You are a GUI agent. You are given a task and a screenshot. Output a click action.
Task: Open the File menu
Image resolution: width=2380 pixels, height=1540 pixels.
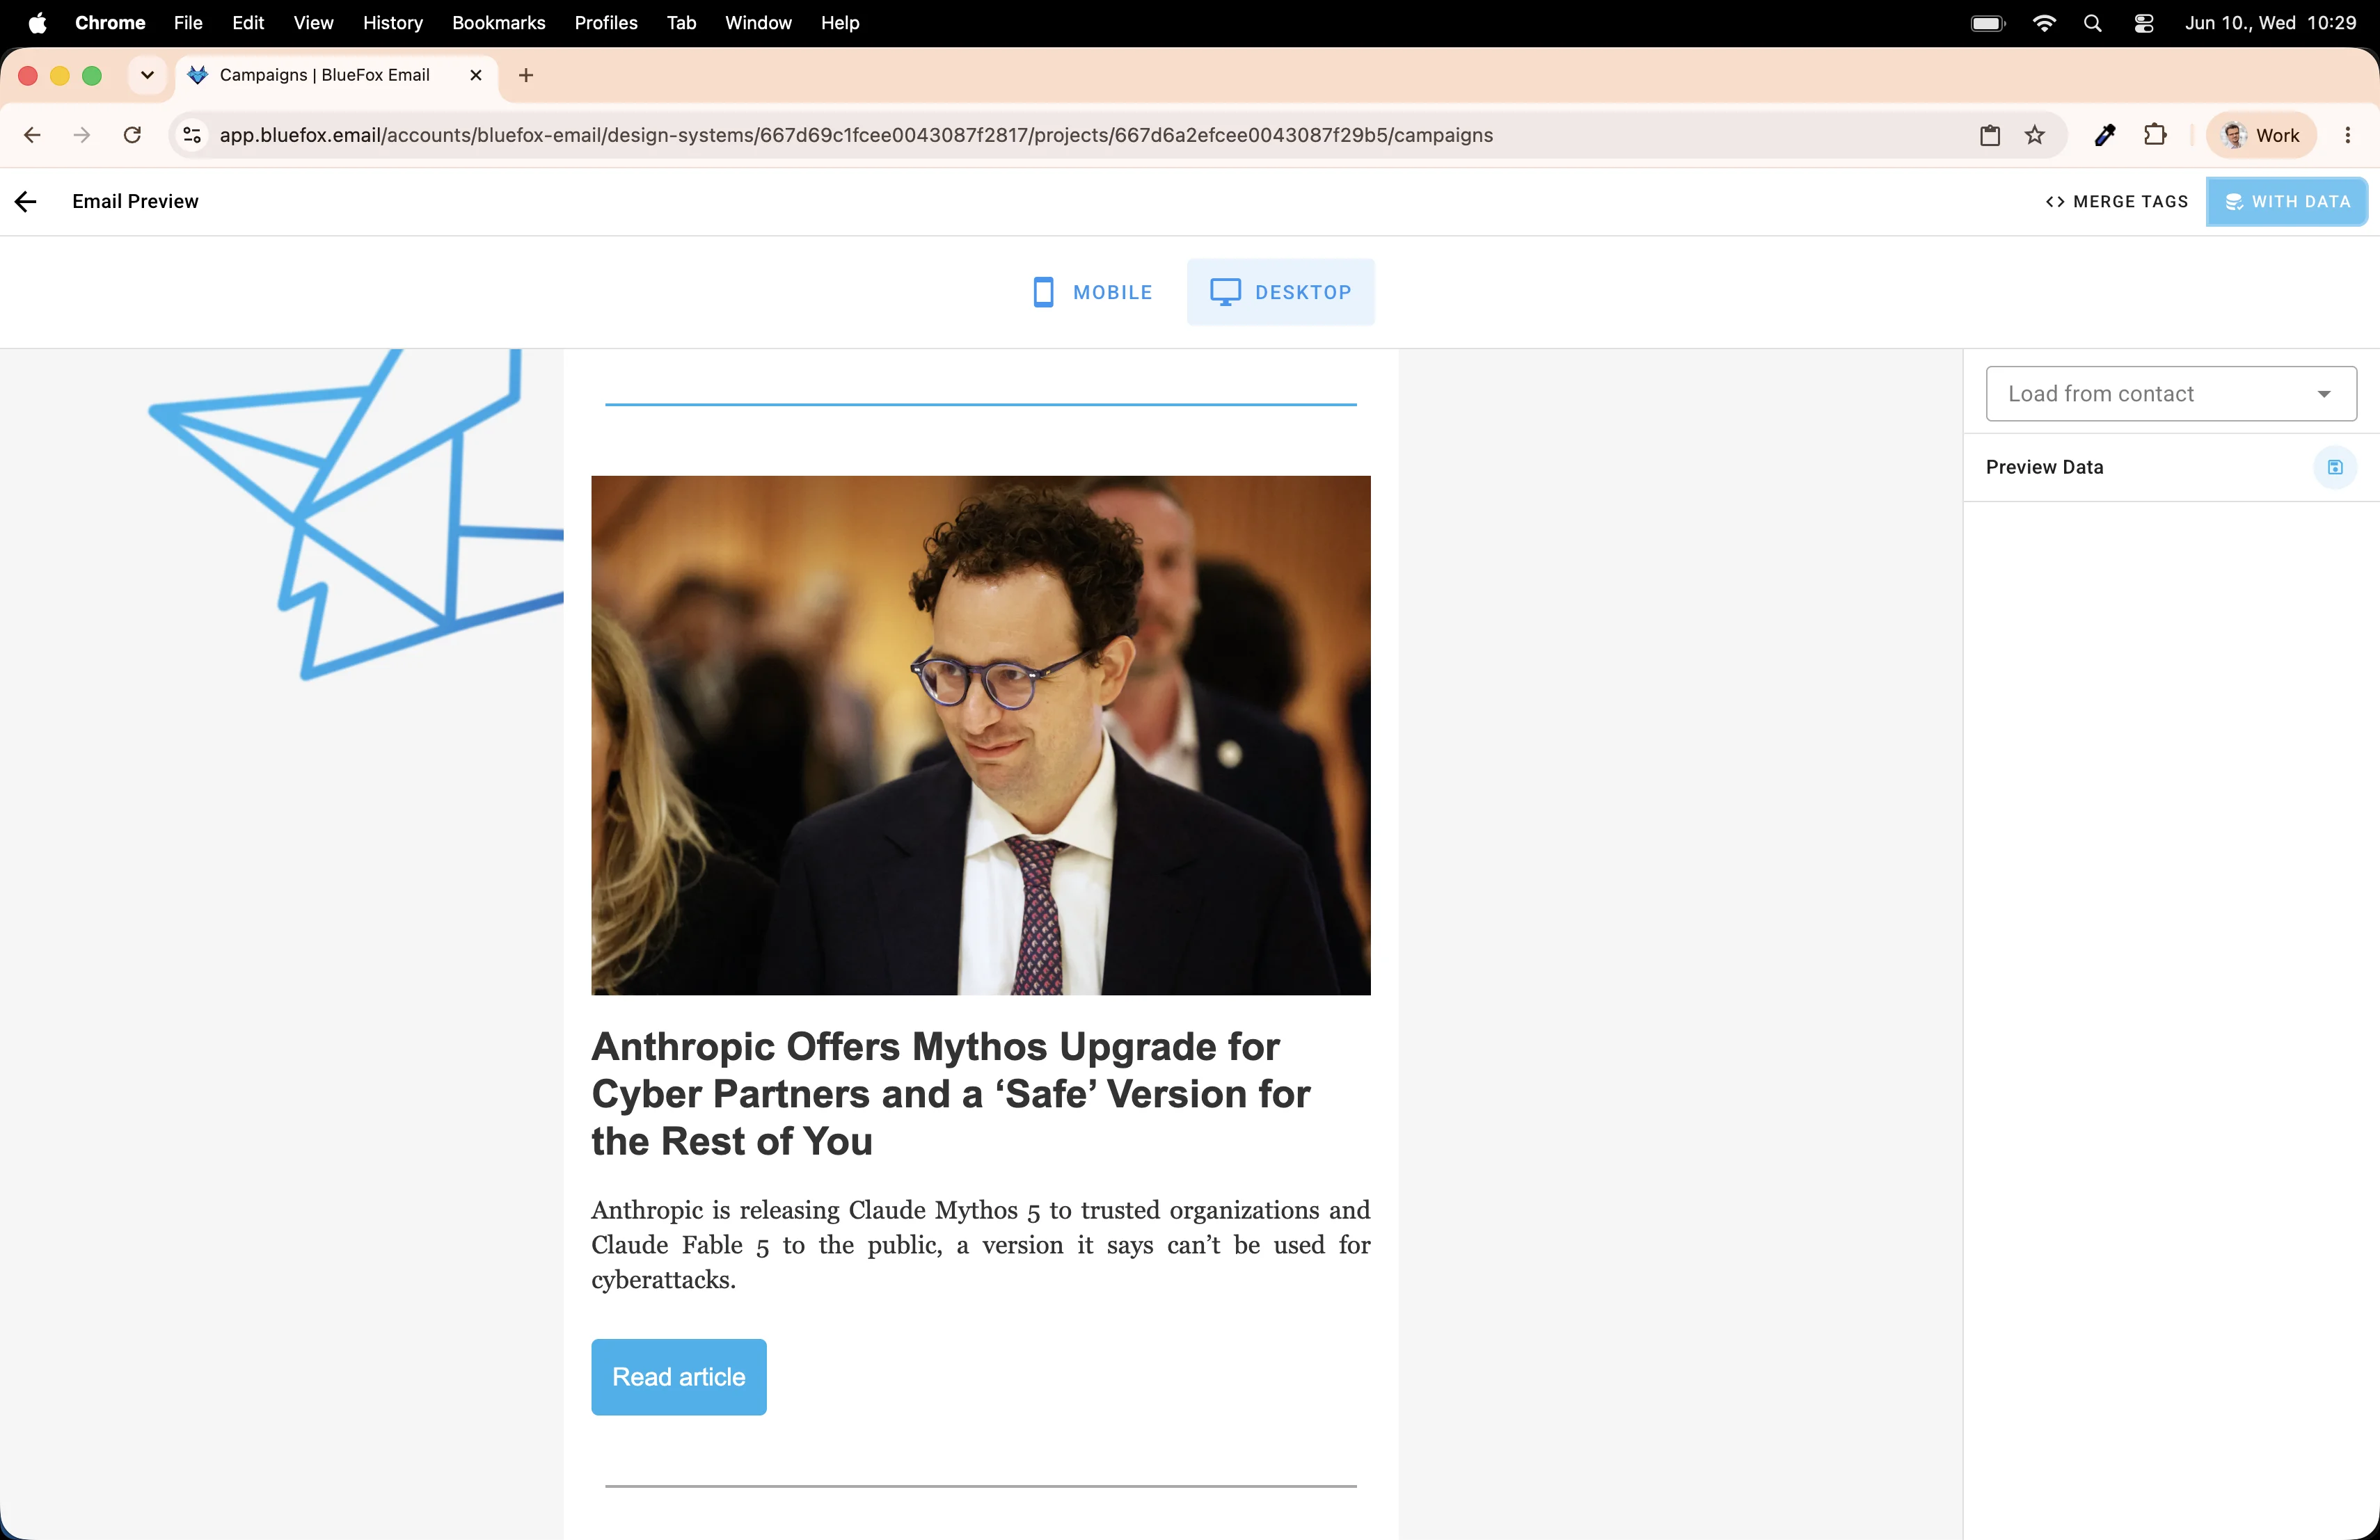pos(188,23)
